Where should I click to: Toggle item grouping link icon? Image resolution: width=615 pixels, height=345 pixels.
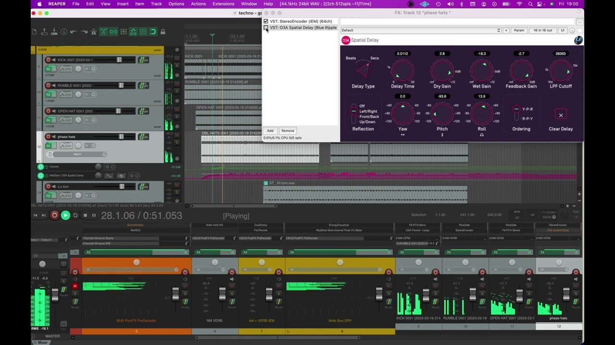tap(113, 32)
